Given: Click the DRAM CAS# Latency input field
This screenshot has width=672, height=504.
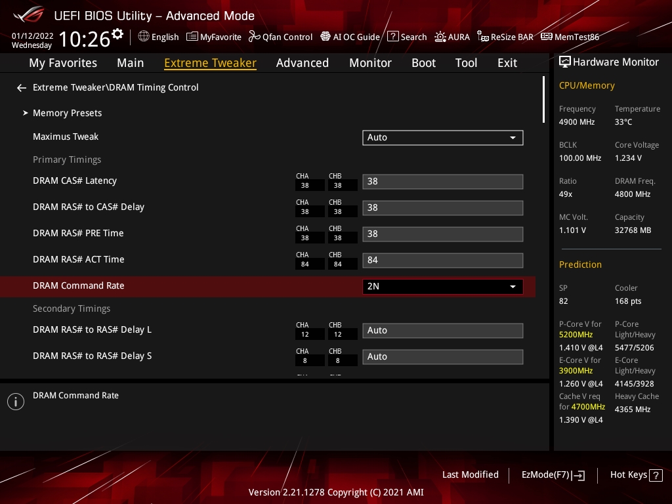Looking at the screenshot, I should [x=442, y=181].
